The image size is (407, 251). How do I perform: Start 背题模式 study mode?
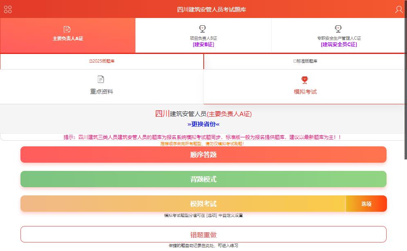(203, 179)
